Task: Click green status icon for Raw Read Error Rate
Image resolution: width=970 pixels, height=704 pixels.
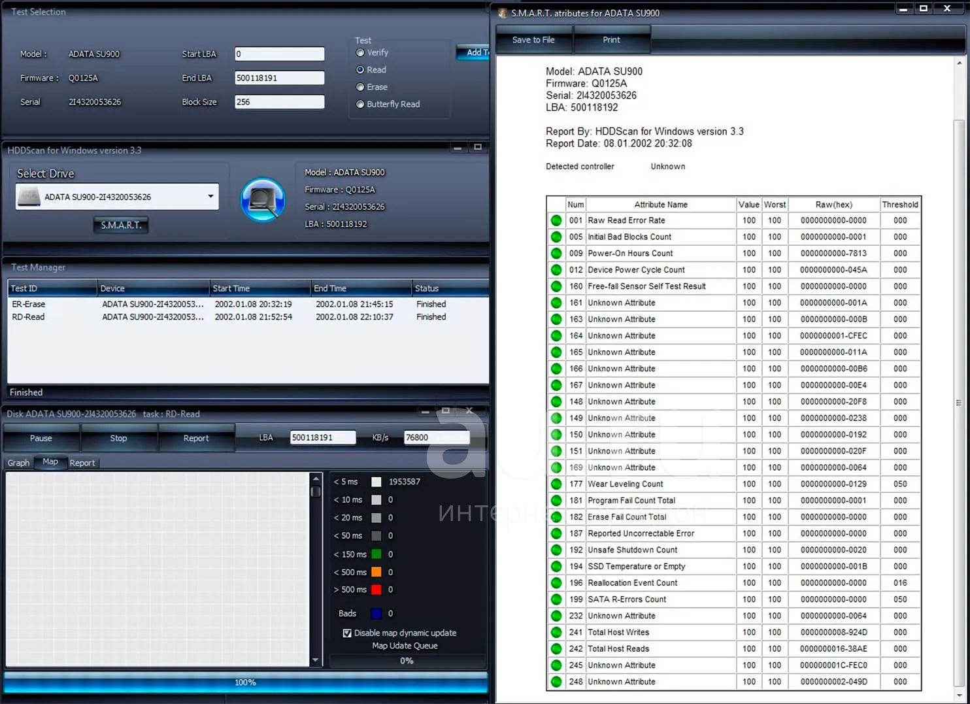Action: [556, 220]
